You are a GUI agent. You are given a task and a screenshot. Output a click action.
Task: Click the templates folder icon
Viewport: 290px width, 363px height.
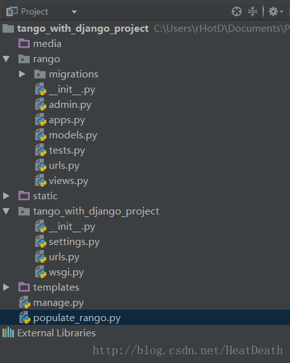pos(24,287)
